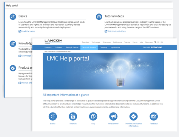Select the Service & Support menu tab
179x137 pixels.
pos(89,47)
